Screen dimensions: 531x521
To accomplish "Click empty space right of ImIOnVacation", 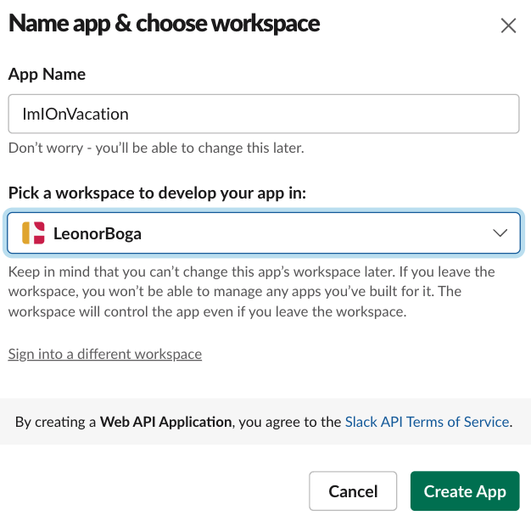I will point(321,114).
